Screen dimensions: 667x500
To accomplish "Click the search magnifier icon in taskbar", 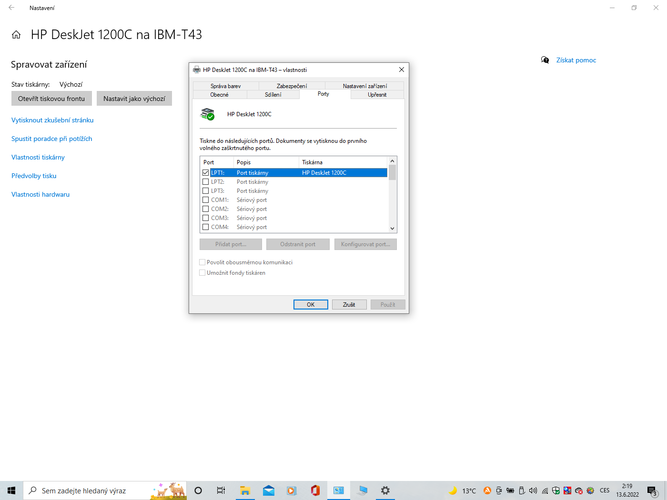I will (x=33, y=490).
